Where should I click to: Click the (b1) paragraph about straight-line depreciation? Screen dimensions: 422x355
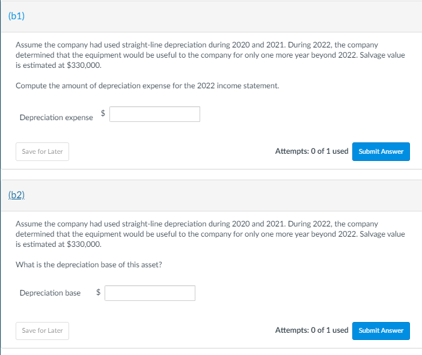pyautogui.click(x=210, y=55)
